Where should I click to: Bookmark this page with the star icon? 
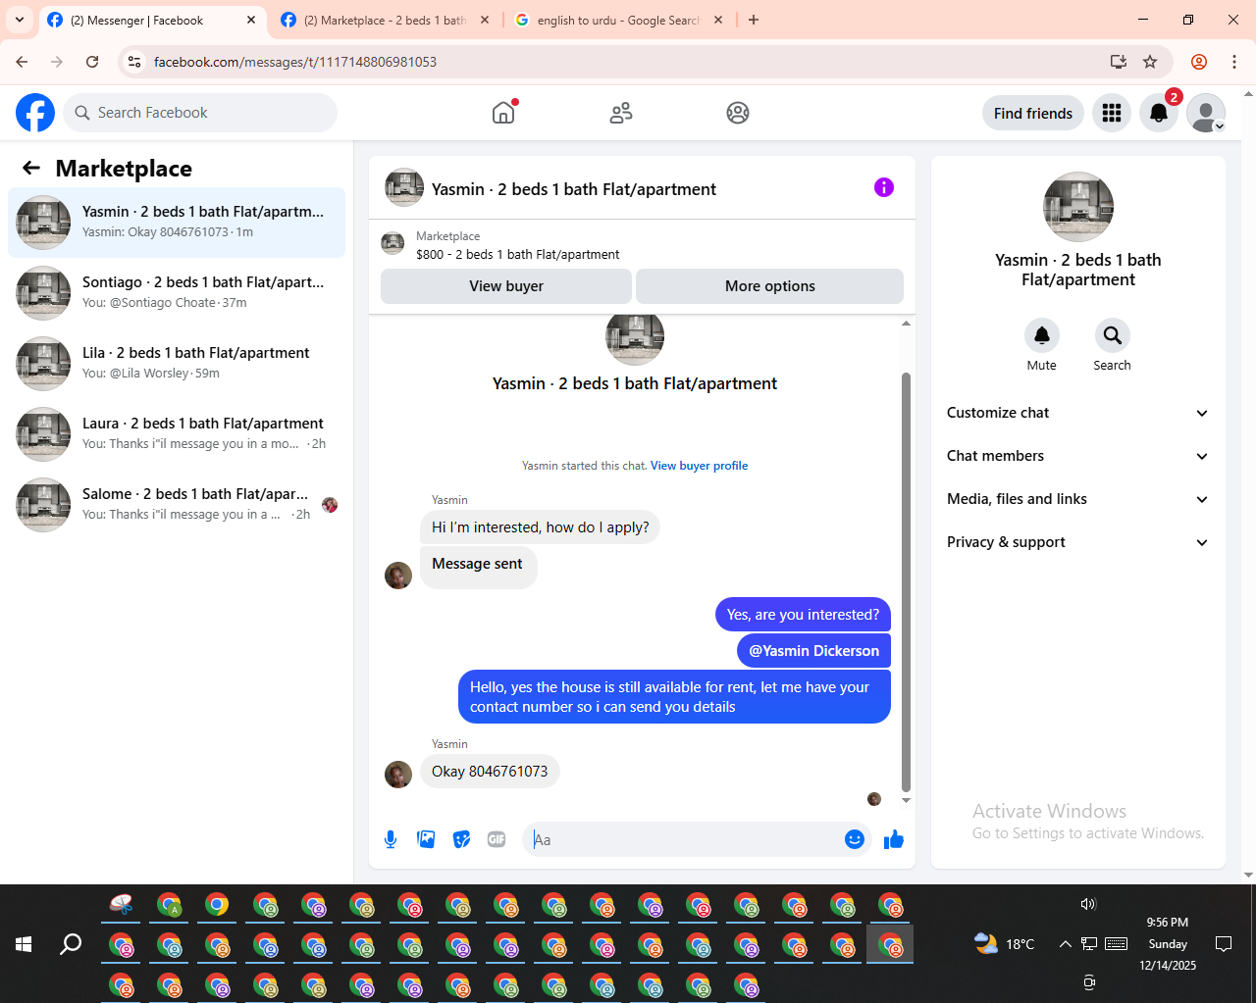(1150, 62)
